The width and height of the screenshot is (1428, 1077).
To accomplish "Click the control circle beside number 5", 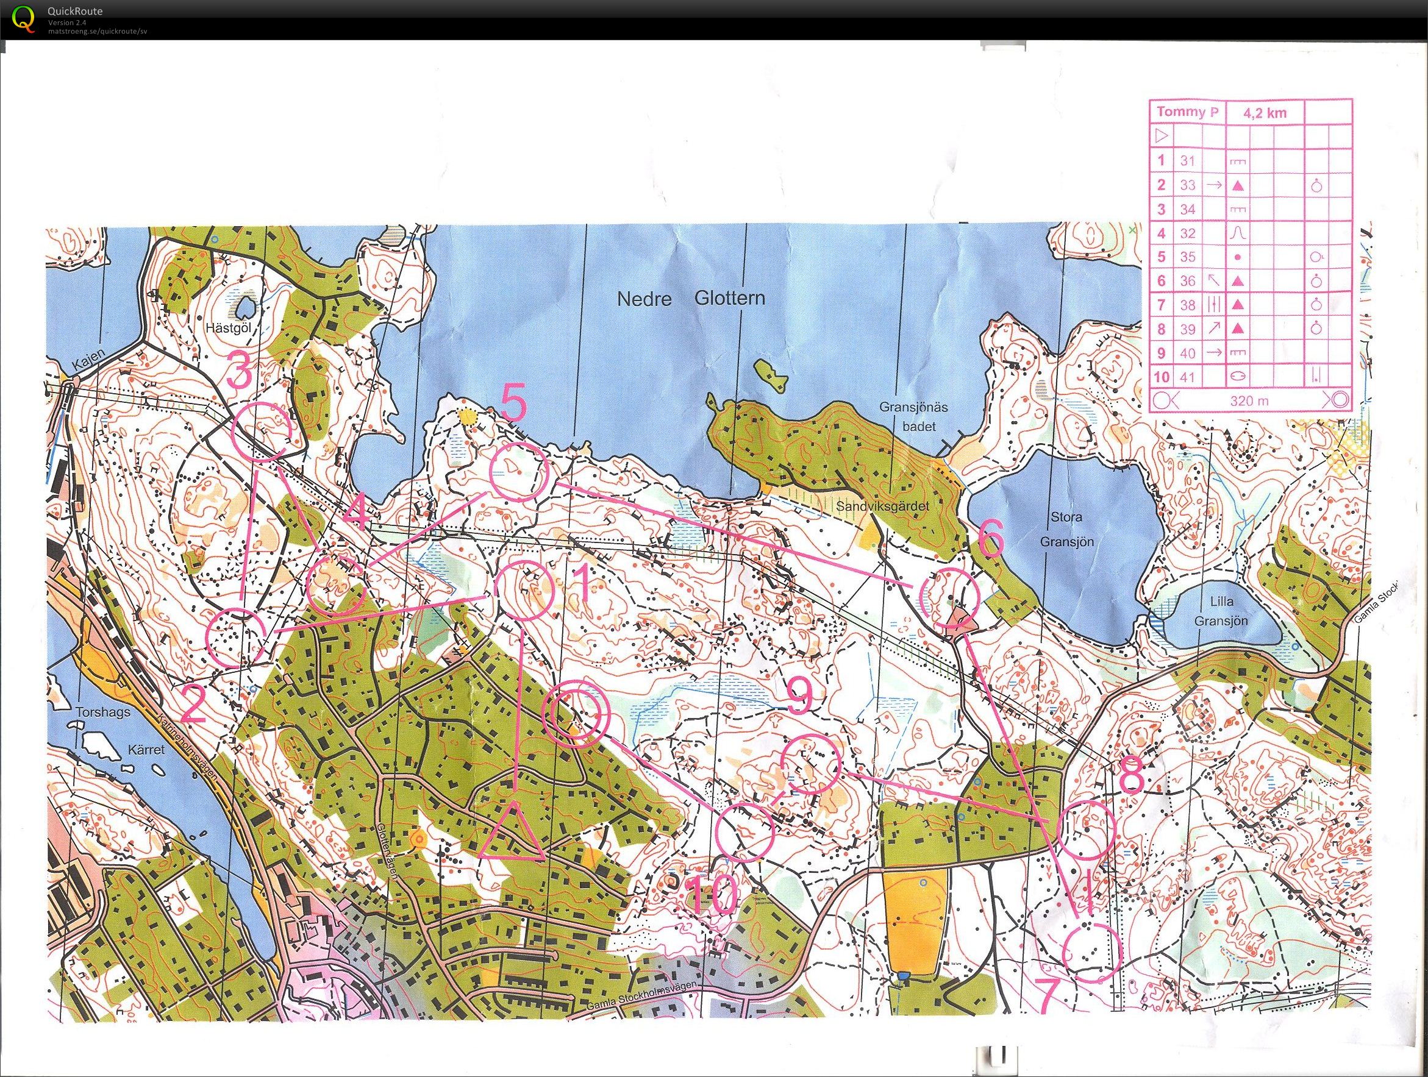I will click(x=519, y=471).
